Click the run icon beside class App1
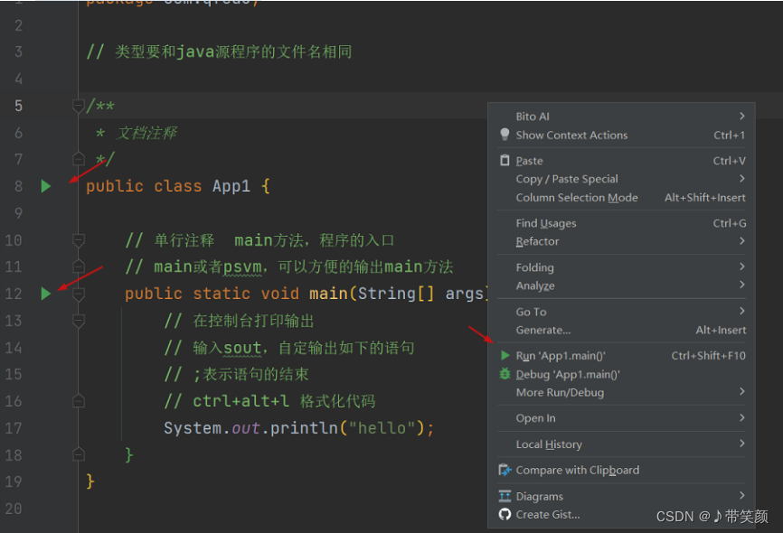Viewport: 783px width, 533px height. tap(45, 186)
